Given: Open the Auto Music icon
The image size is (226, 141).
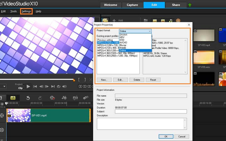Looking at the screenshot, I should pyautogui.click(x=75, y=98).
